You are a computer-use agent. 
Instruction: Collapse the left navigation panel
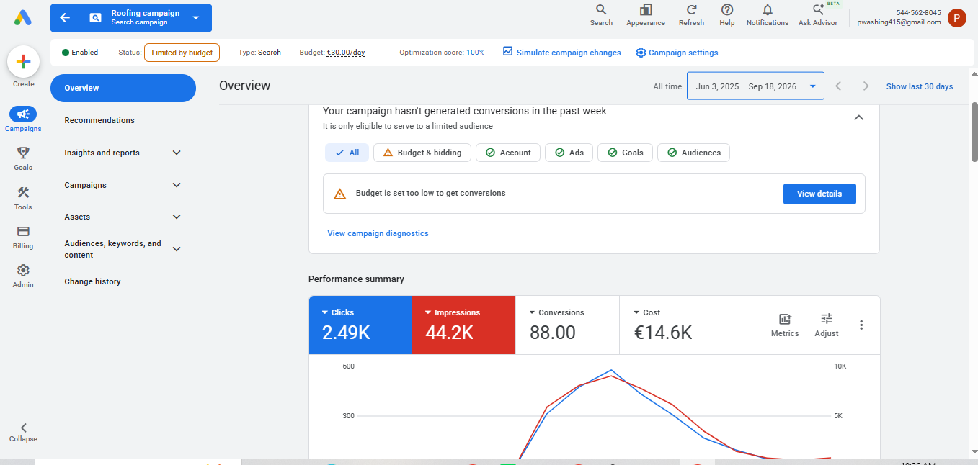point(23,432)
